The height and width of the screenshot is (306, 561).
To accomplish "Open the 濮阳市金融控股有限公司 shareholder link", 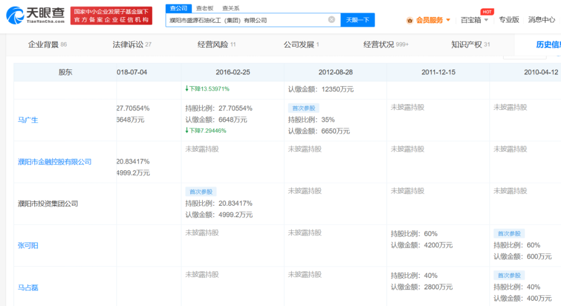I will point(55,162).
